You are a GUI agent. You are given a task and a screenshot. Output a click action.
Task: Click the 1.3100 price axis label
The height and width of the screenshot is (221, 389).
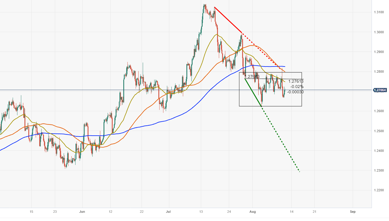pyautogui.click(x=379, y=12)
